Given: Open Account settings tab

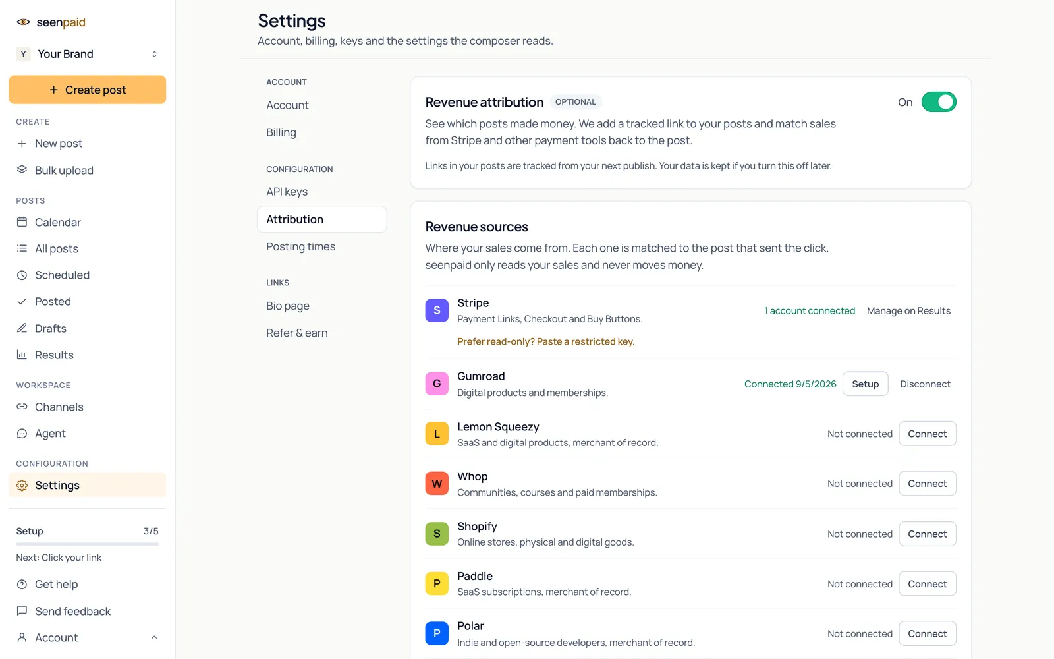Looking at the screenshot, I should pos(287,105).
